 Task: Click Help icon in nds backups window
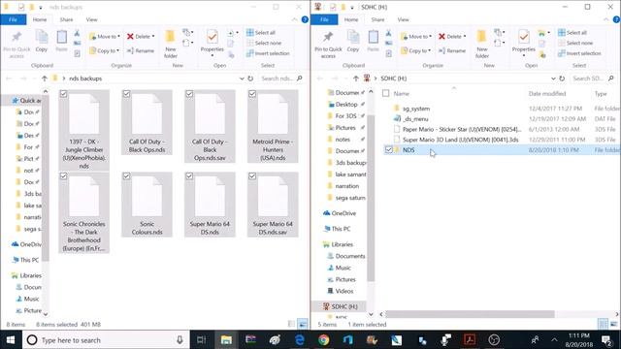coord(305,19)
